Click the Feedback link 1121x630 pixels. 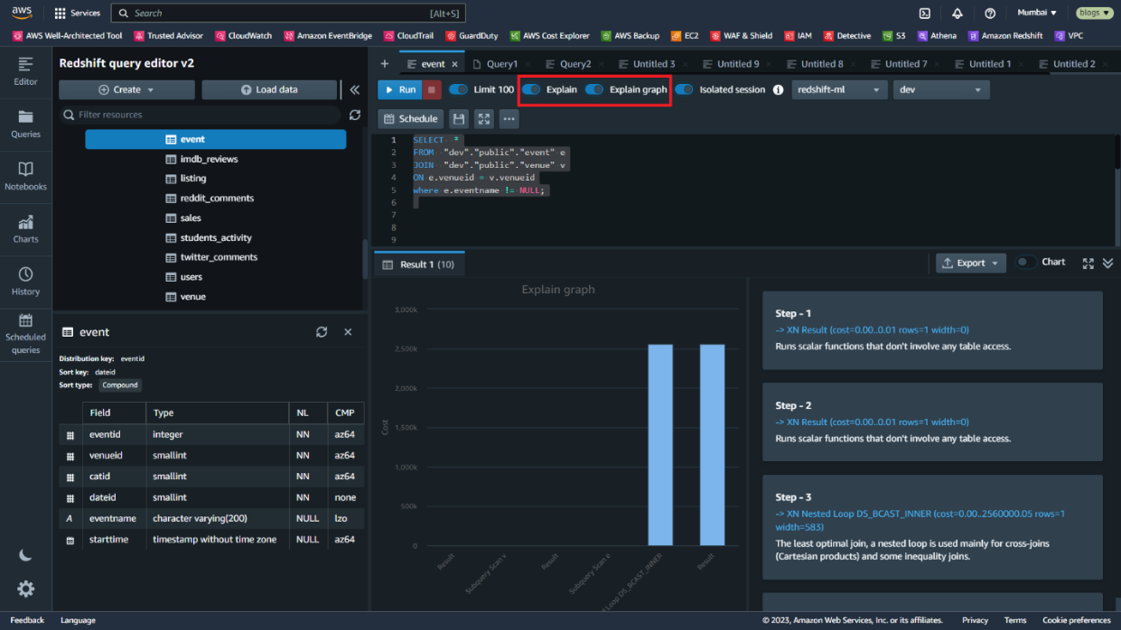(27, 620)
